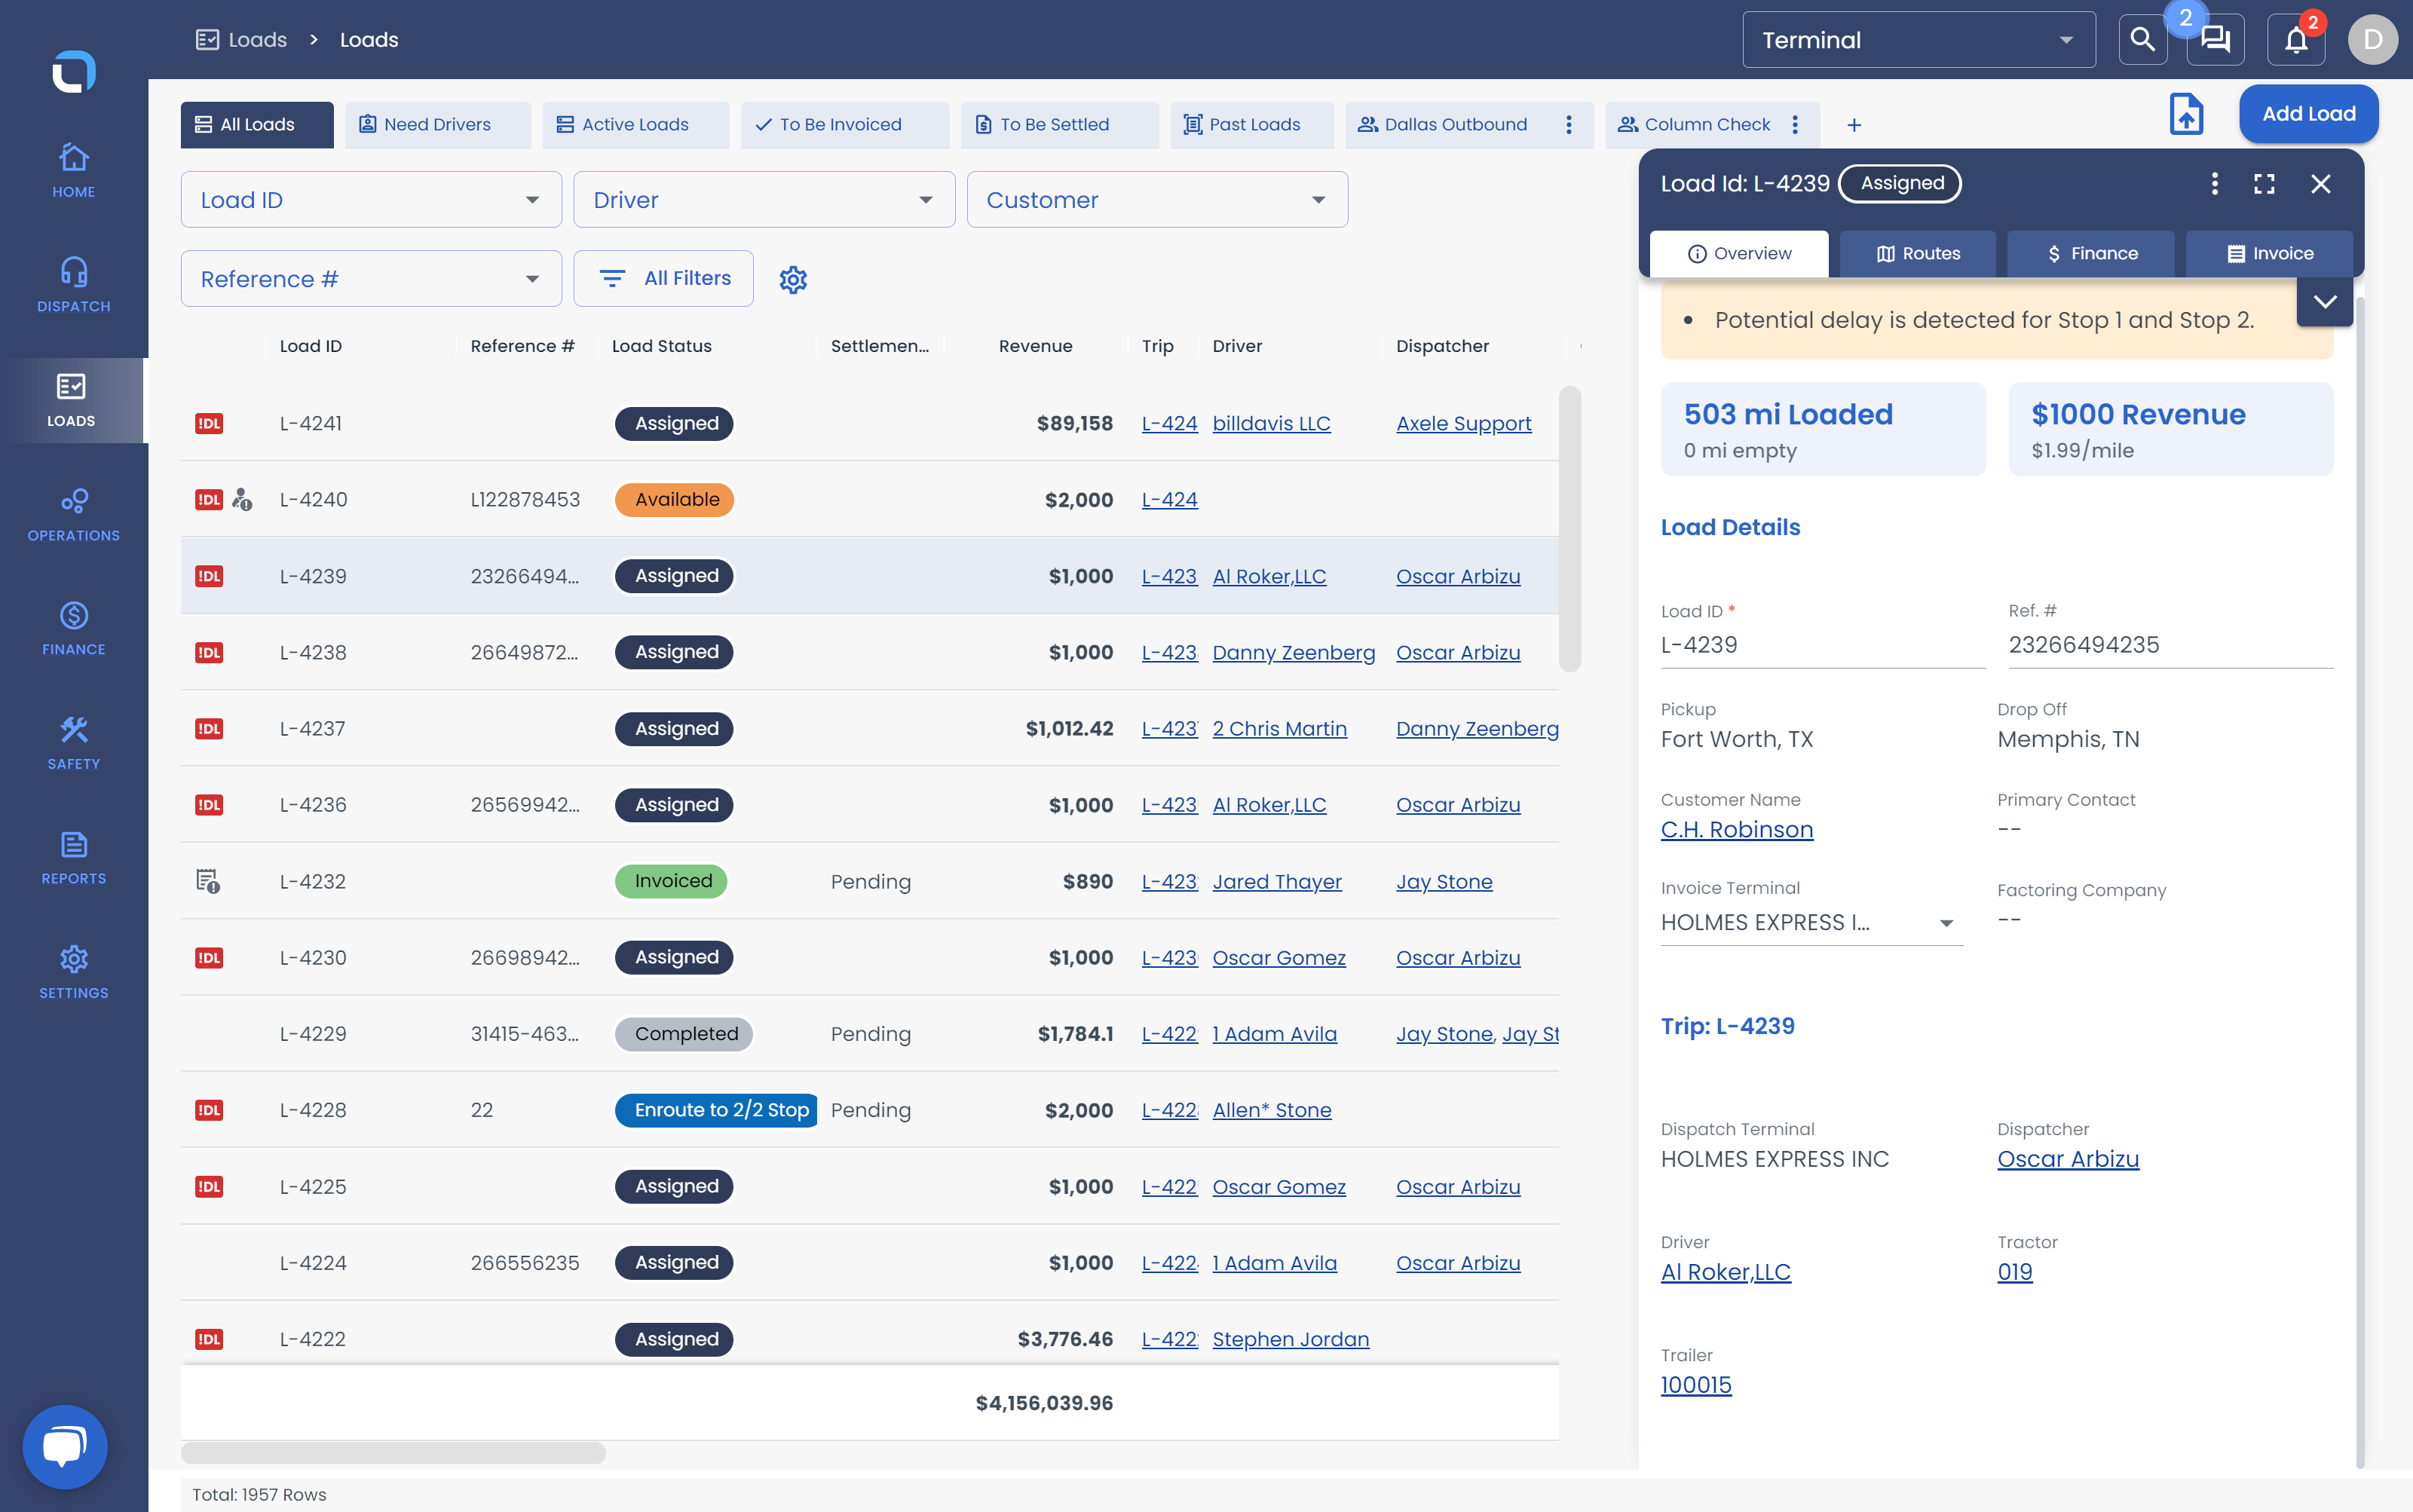Screen dimensions: 2413x1512
Task: Open Safety tools section
Action: click(73, 743)
